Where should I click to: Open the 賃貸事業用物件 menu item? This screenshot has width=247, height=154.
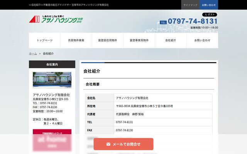click(x=139, y=40)
